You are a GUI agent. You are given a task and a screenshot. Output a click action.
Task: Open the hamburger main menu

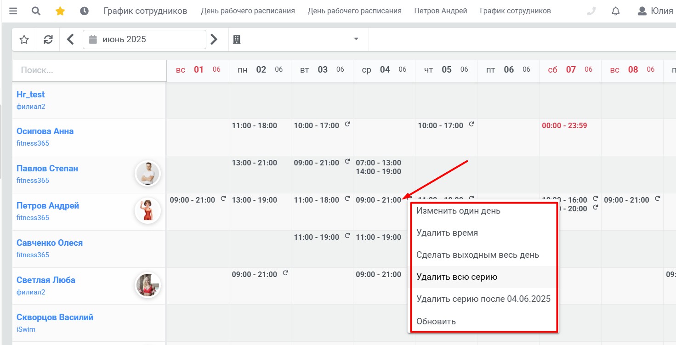(x=13, y=11)
